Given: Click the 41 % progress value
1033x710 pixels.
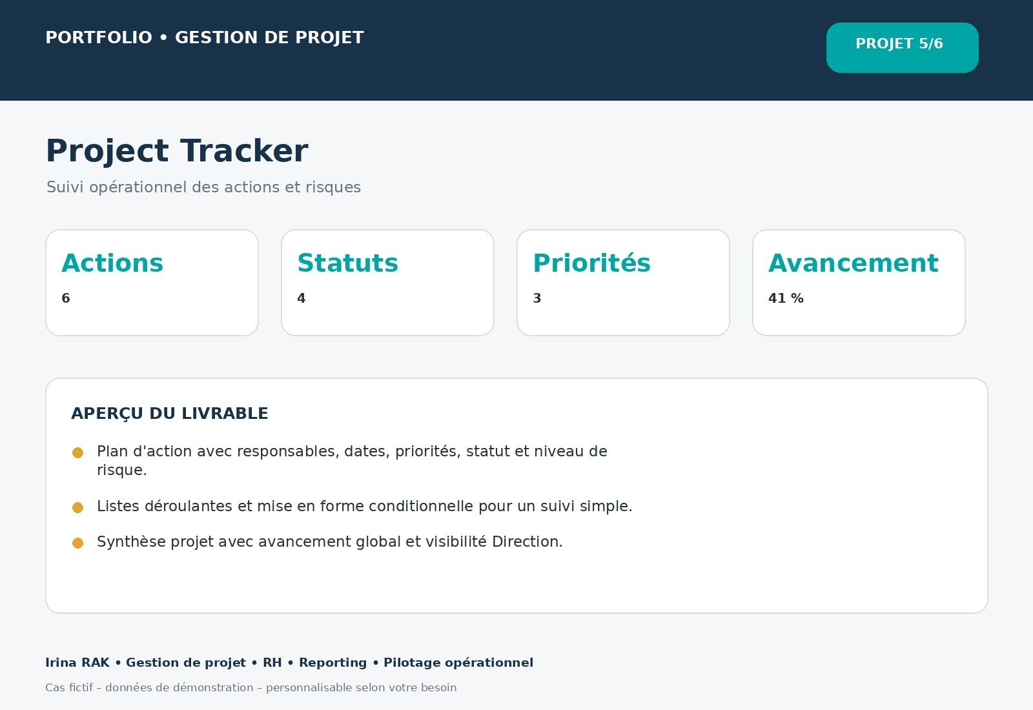Looking at the screenshot, I should tap(786, 298).
